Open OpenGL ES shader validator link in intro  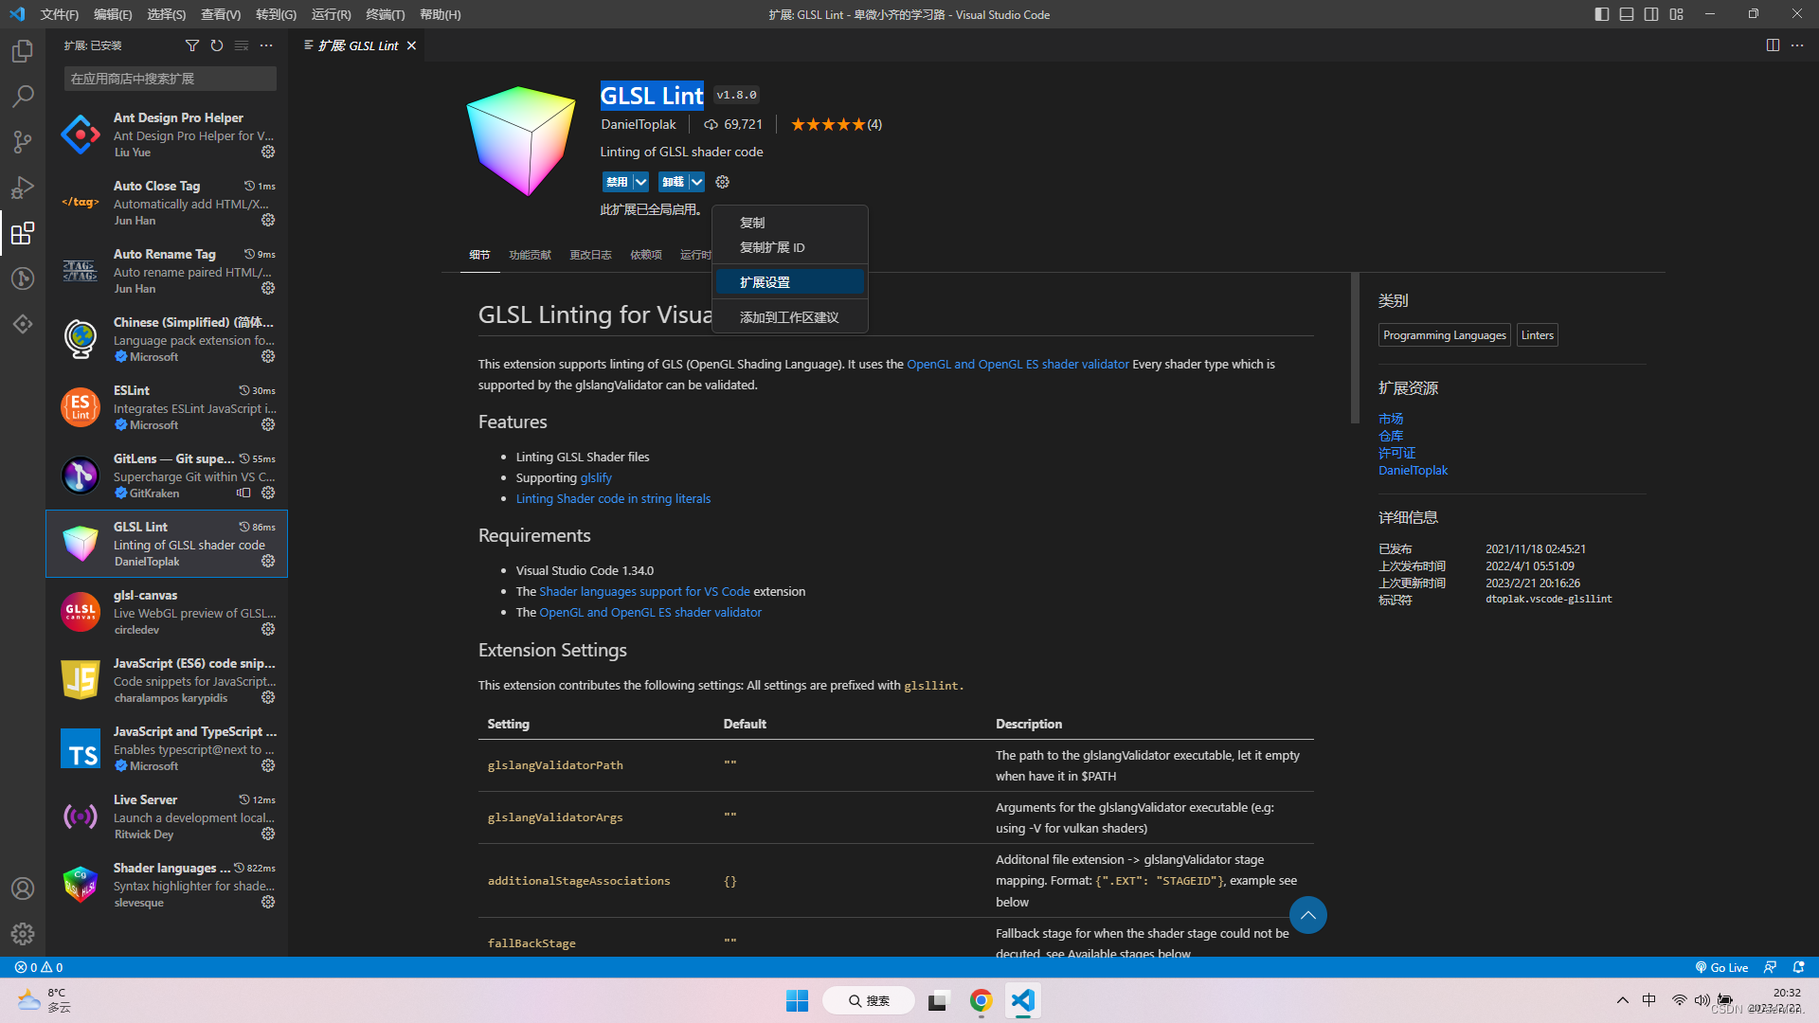click(1018, 364)
